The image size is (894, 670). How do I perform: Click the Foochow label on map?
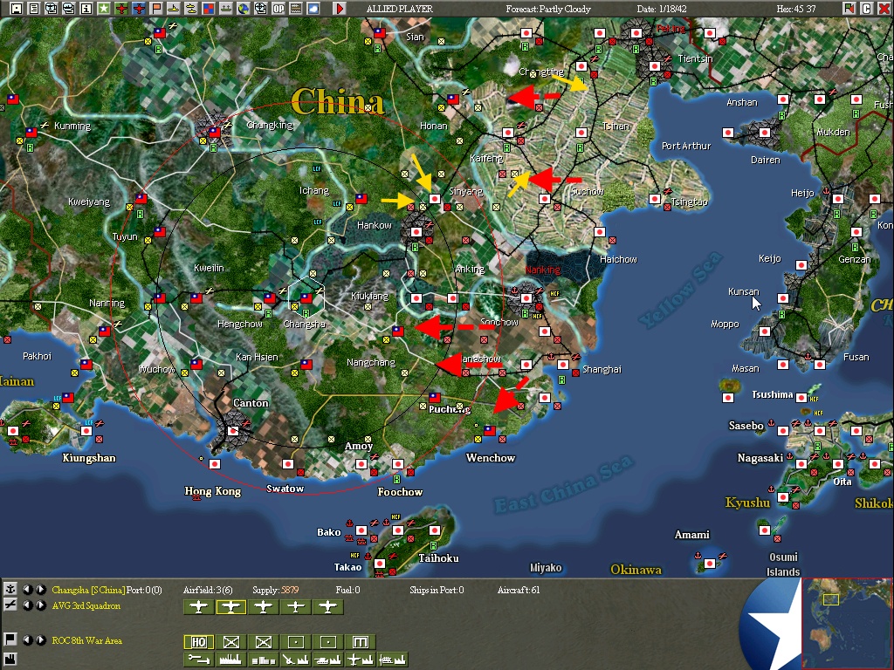[400, 492]
